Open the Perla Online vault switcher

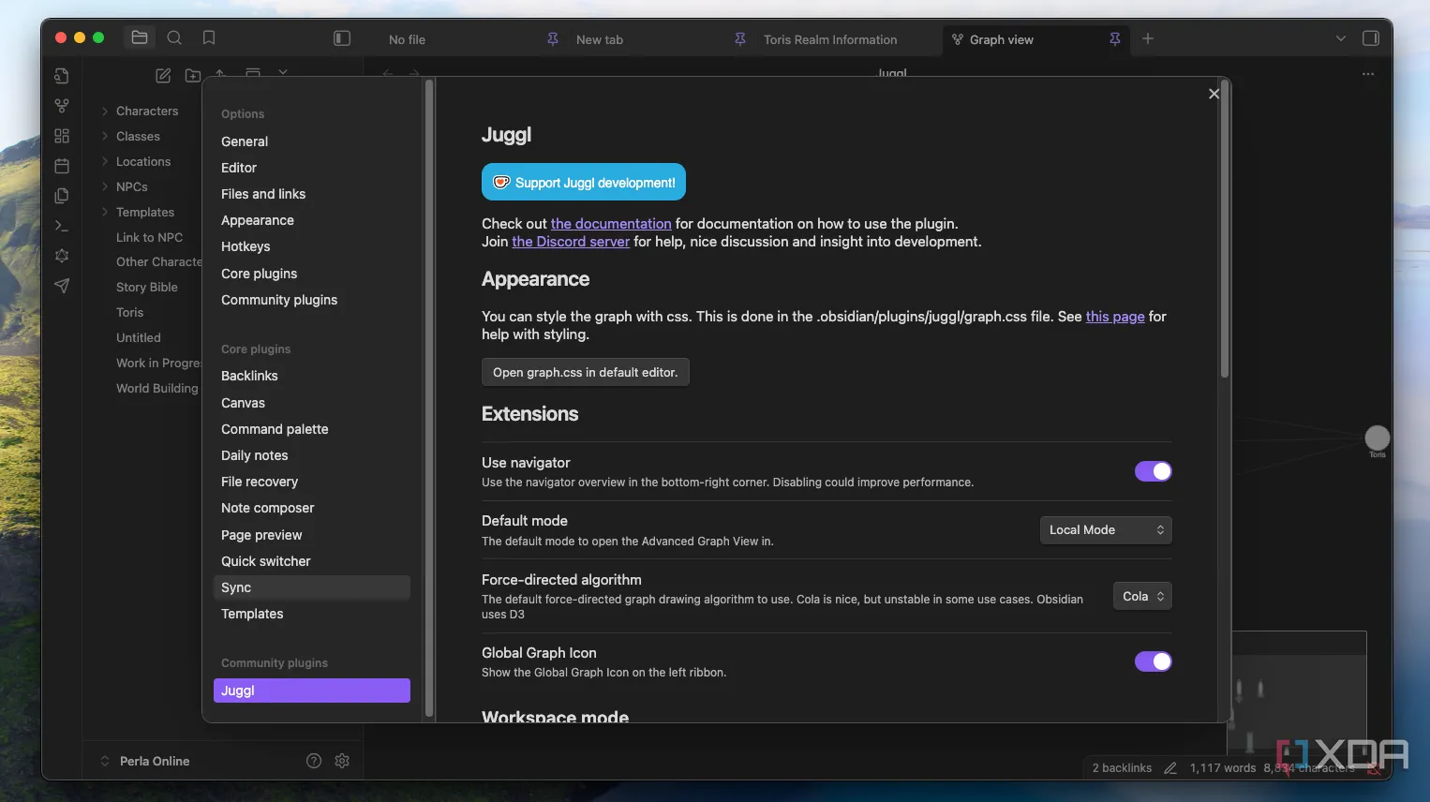coord(145,761)
